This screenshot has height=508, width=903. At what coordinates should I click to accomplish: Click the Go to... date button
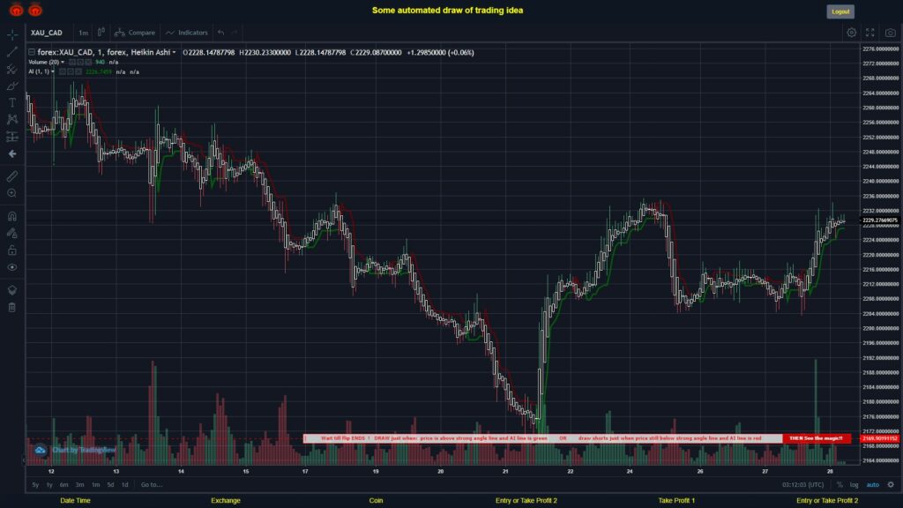point(152,485)
